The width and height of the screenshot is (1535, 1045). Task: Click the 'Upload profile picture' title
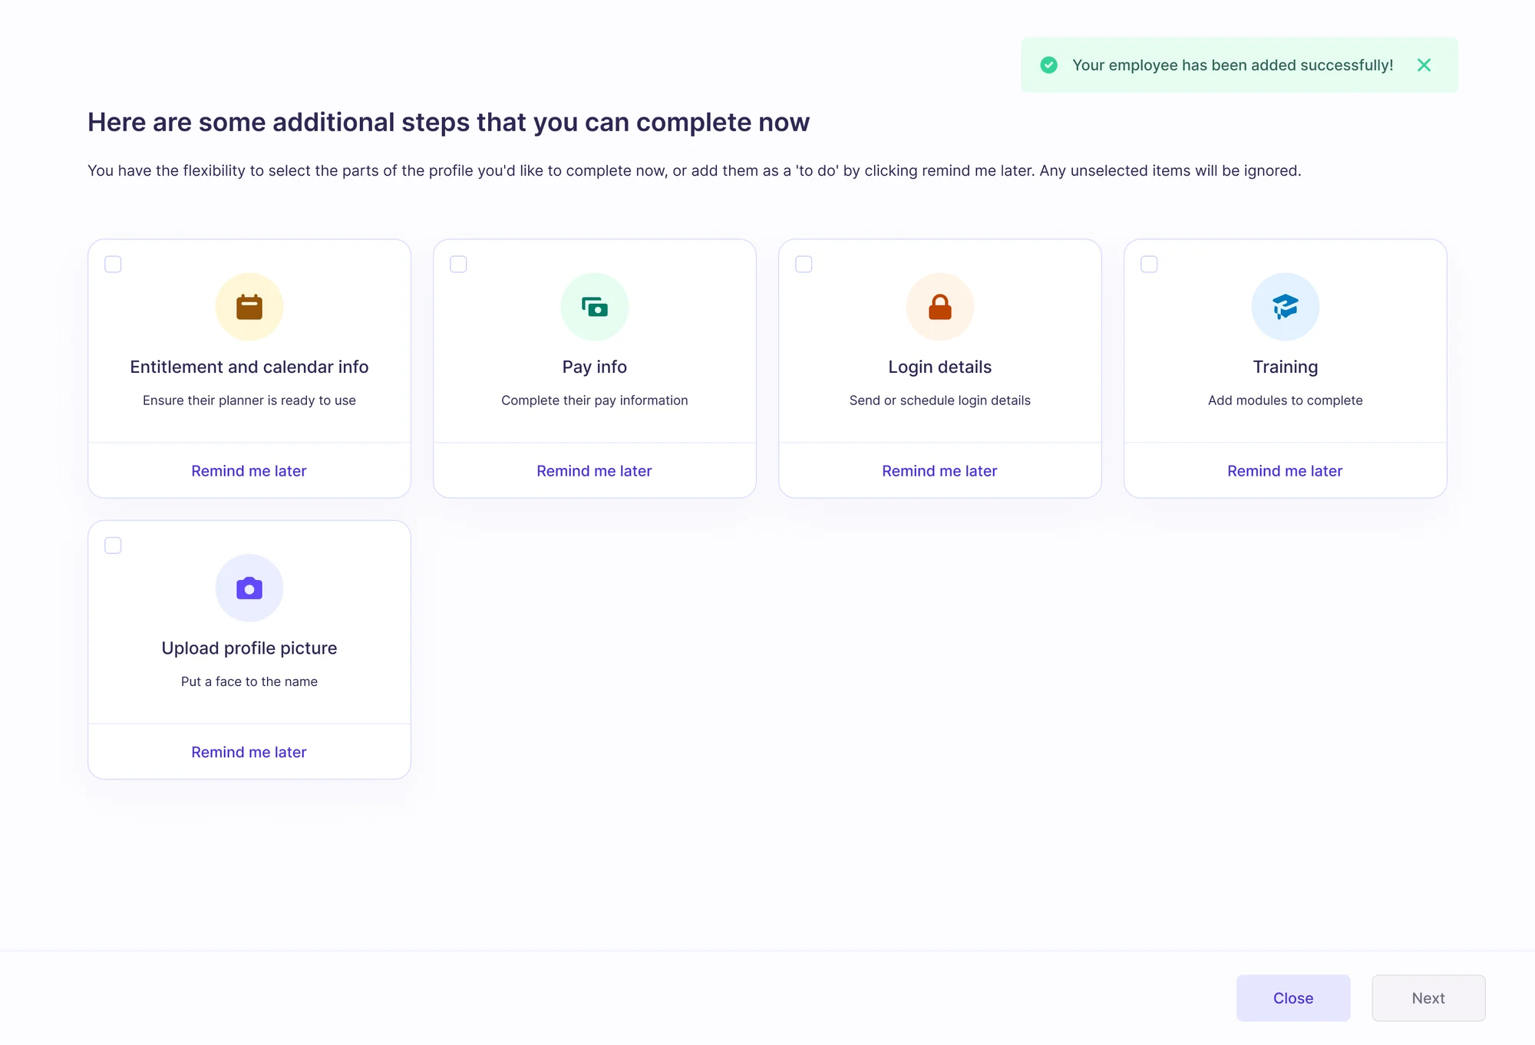pyautogui.click(x=249, y=648)
